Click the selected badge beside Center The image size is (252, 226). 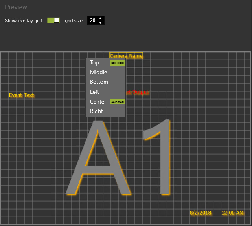(117, 102)
